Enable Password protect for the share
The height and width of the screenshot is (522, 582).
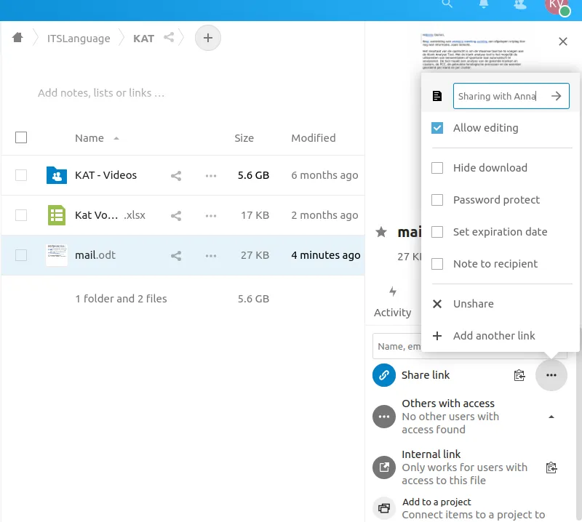pyautogui.click(x=437, y=200)
